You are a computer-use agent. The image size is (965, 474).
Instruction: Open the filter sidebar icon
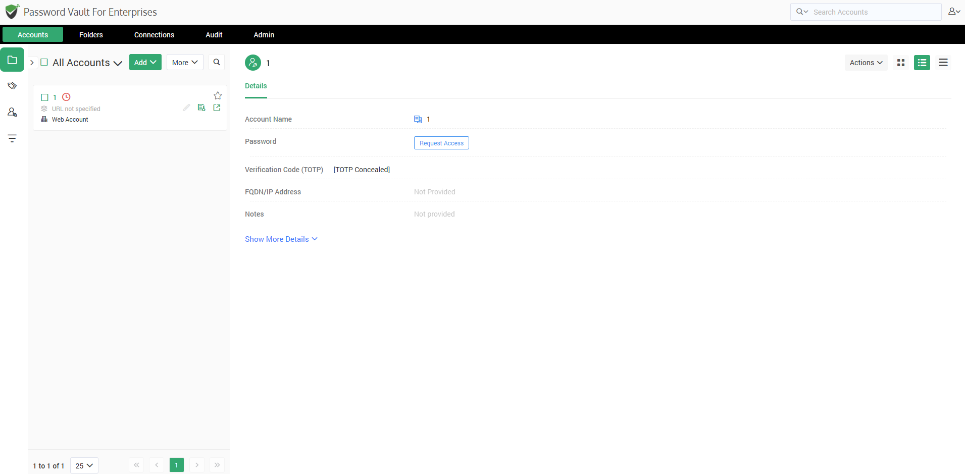click(x=12, y=138)
